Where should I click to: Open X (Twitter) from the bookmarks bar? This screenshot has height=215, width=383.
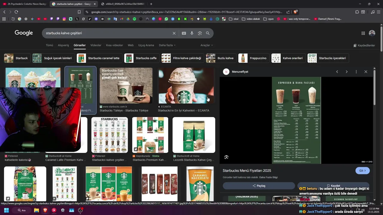(77, 19)
